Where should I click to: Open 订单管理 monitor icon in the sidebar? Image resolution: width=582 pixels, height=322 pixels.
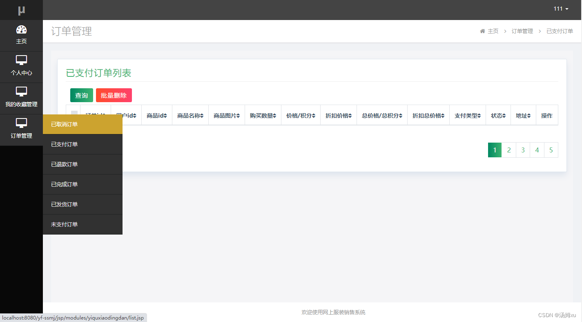(x=21, y=123)
